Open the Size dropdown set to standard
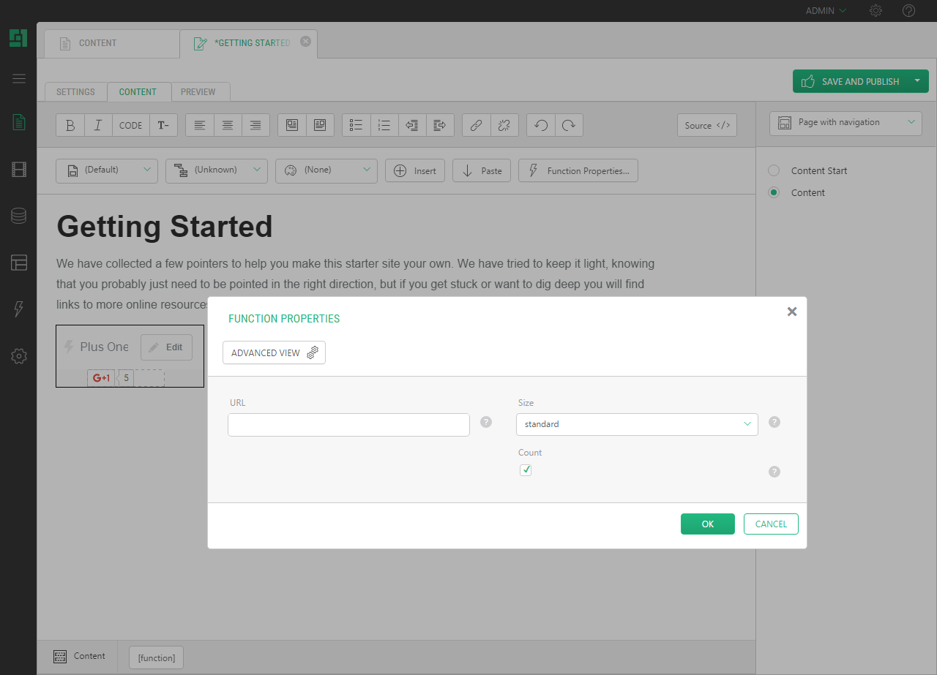Image resolution: width=937 pixels, height=675 pixels. coord(637,424)
